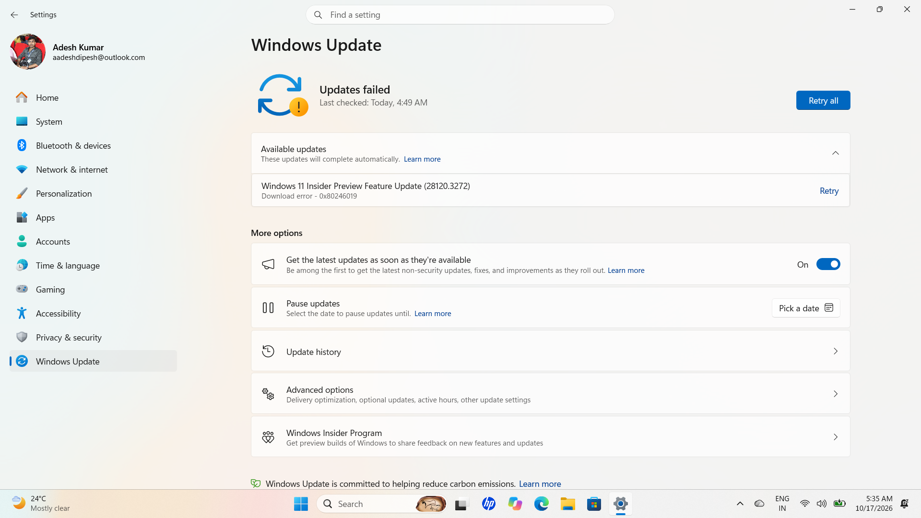Open the Pick a date dropdown
Viewport: 921px width, 518px height.
806,308
